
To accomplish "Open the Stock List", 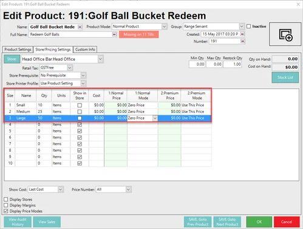I will tap(285, 77).
